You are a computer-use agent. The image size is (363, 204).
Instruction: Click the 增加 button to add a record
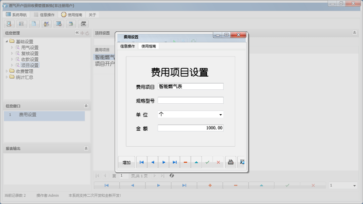point(126,162)
